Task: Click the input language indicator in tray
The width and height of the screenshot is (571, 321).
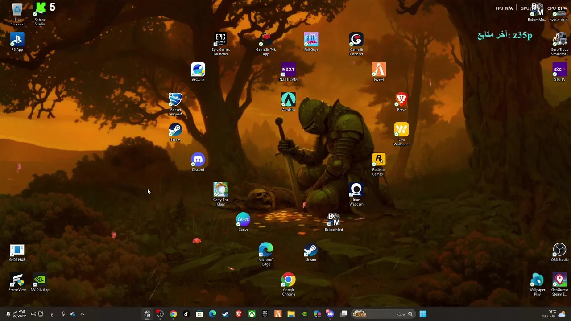Action: click(52, 314)
